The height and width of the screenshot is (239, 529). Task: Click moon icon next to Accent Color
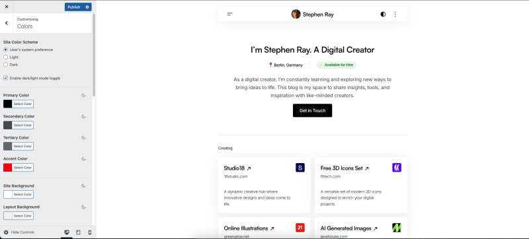84,159
